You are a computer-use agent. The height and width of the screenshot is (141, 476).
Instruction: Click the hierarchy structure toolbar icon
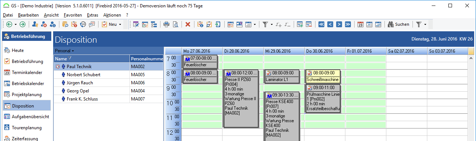click(x=154, y=24)
